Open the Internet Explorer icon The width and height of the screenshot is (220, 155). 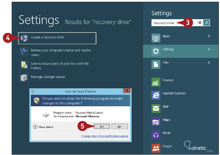[x=156, y=95]
